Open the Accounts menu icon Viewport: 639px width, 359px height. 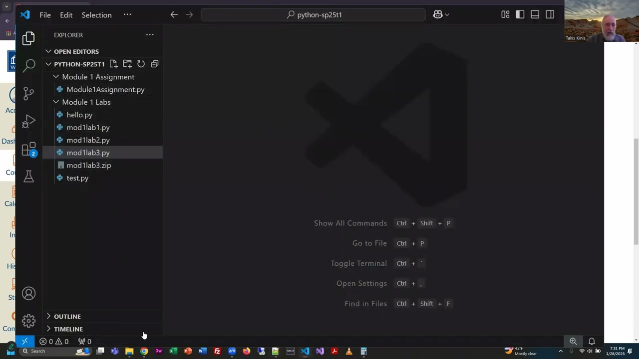(x=28, y=294)
